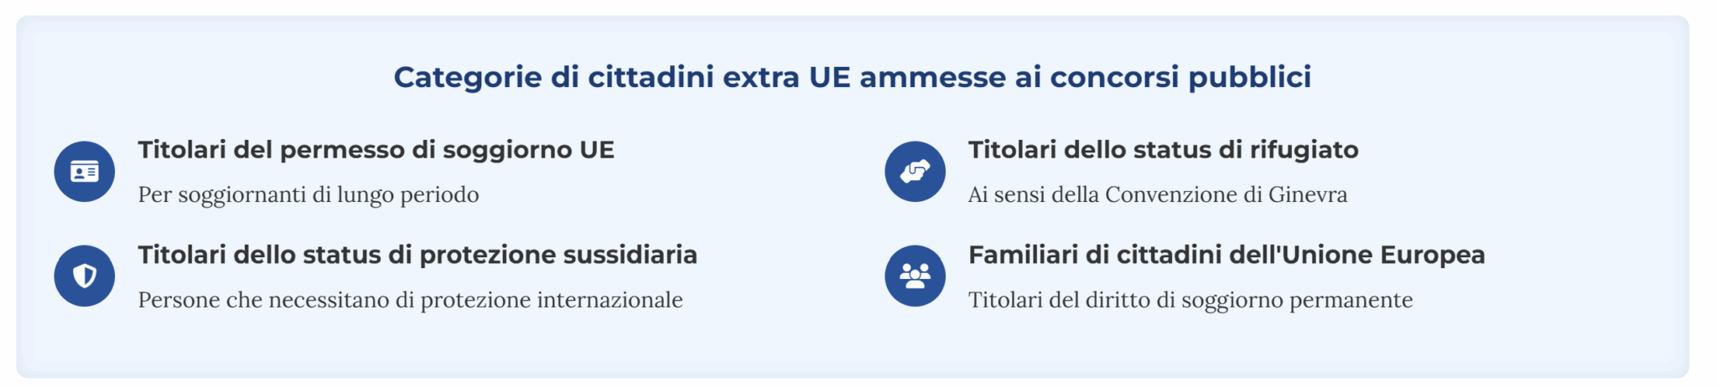Click the word 'concorsi pubblici' in heading
The image size is (1717, 387).
1180,77
